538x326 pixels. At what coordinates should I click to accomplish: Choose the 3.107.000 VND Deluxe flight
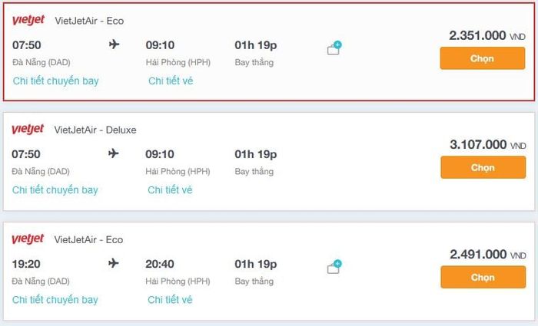click(x=483, y=167)
